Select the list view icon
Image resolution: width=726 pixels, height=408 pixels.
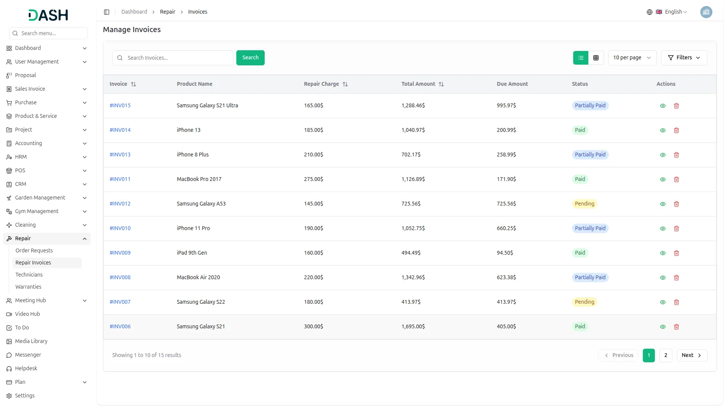pyautogui.click(x=580, y=58)
